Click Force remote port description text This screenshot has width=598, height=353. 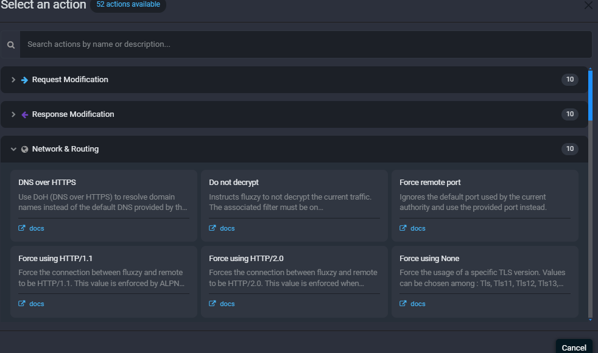(x=473, y=202)
